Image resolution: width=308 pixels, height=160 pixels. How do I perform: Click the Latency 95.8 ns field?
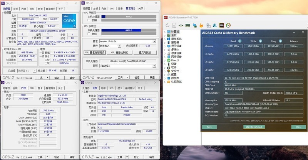tap(294, 46)
